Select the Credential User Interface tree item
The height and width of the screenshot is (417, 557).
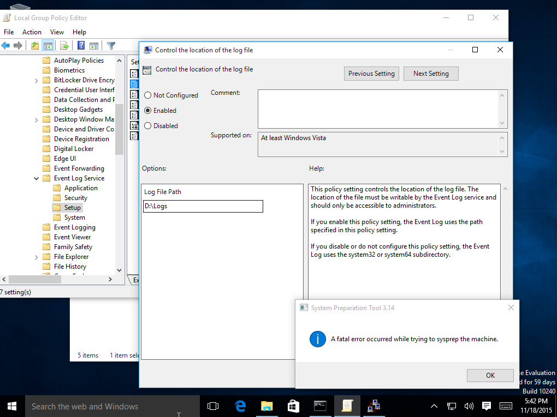84,90
